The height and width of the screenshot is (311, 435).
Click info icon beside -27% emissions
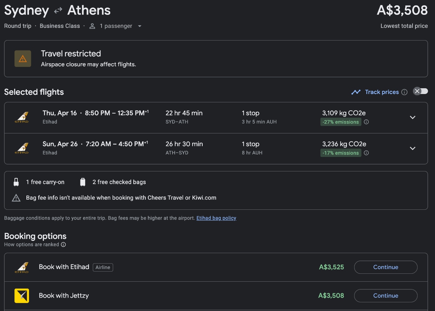(366, 122)
